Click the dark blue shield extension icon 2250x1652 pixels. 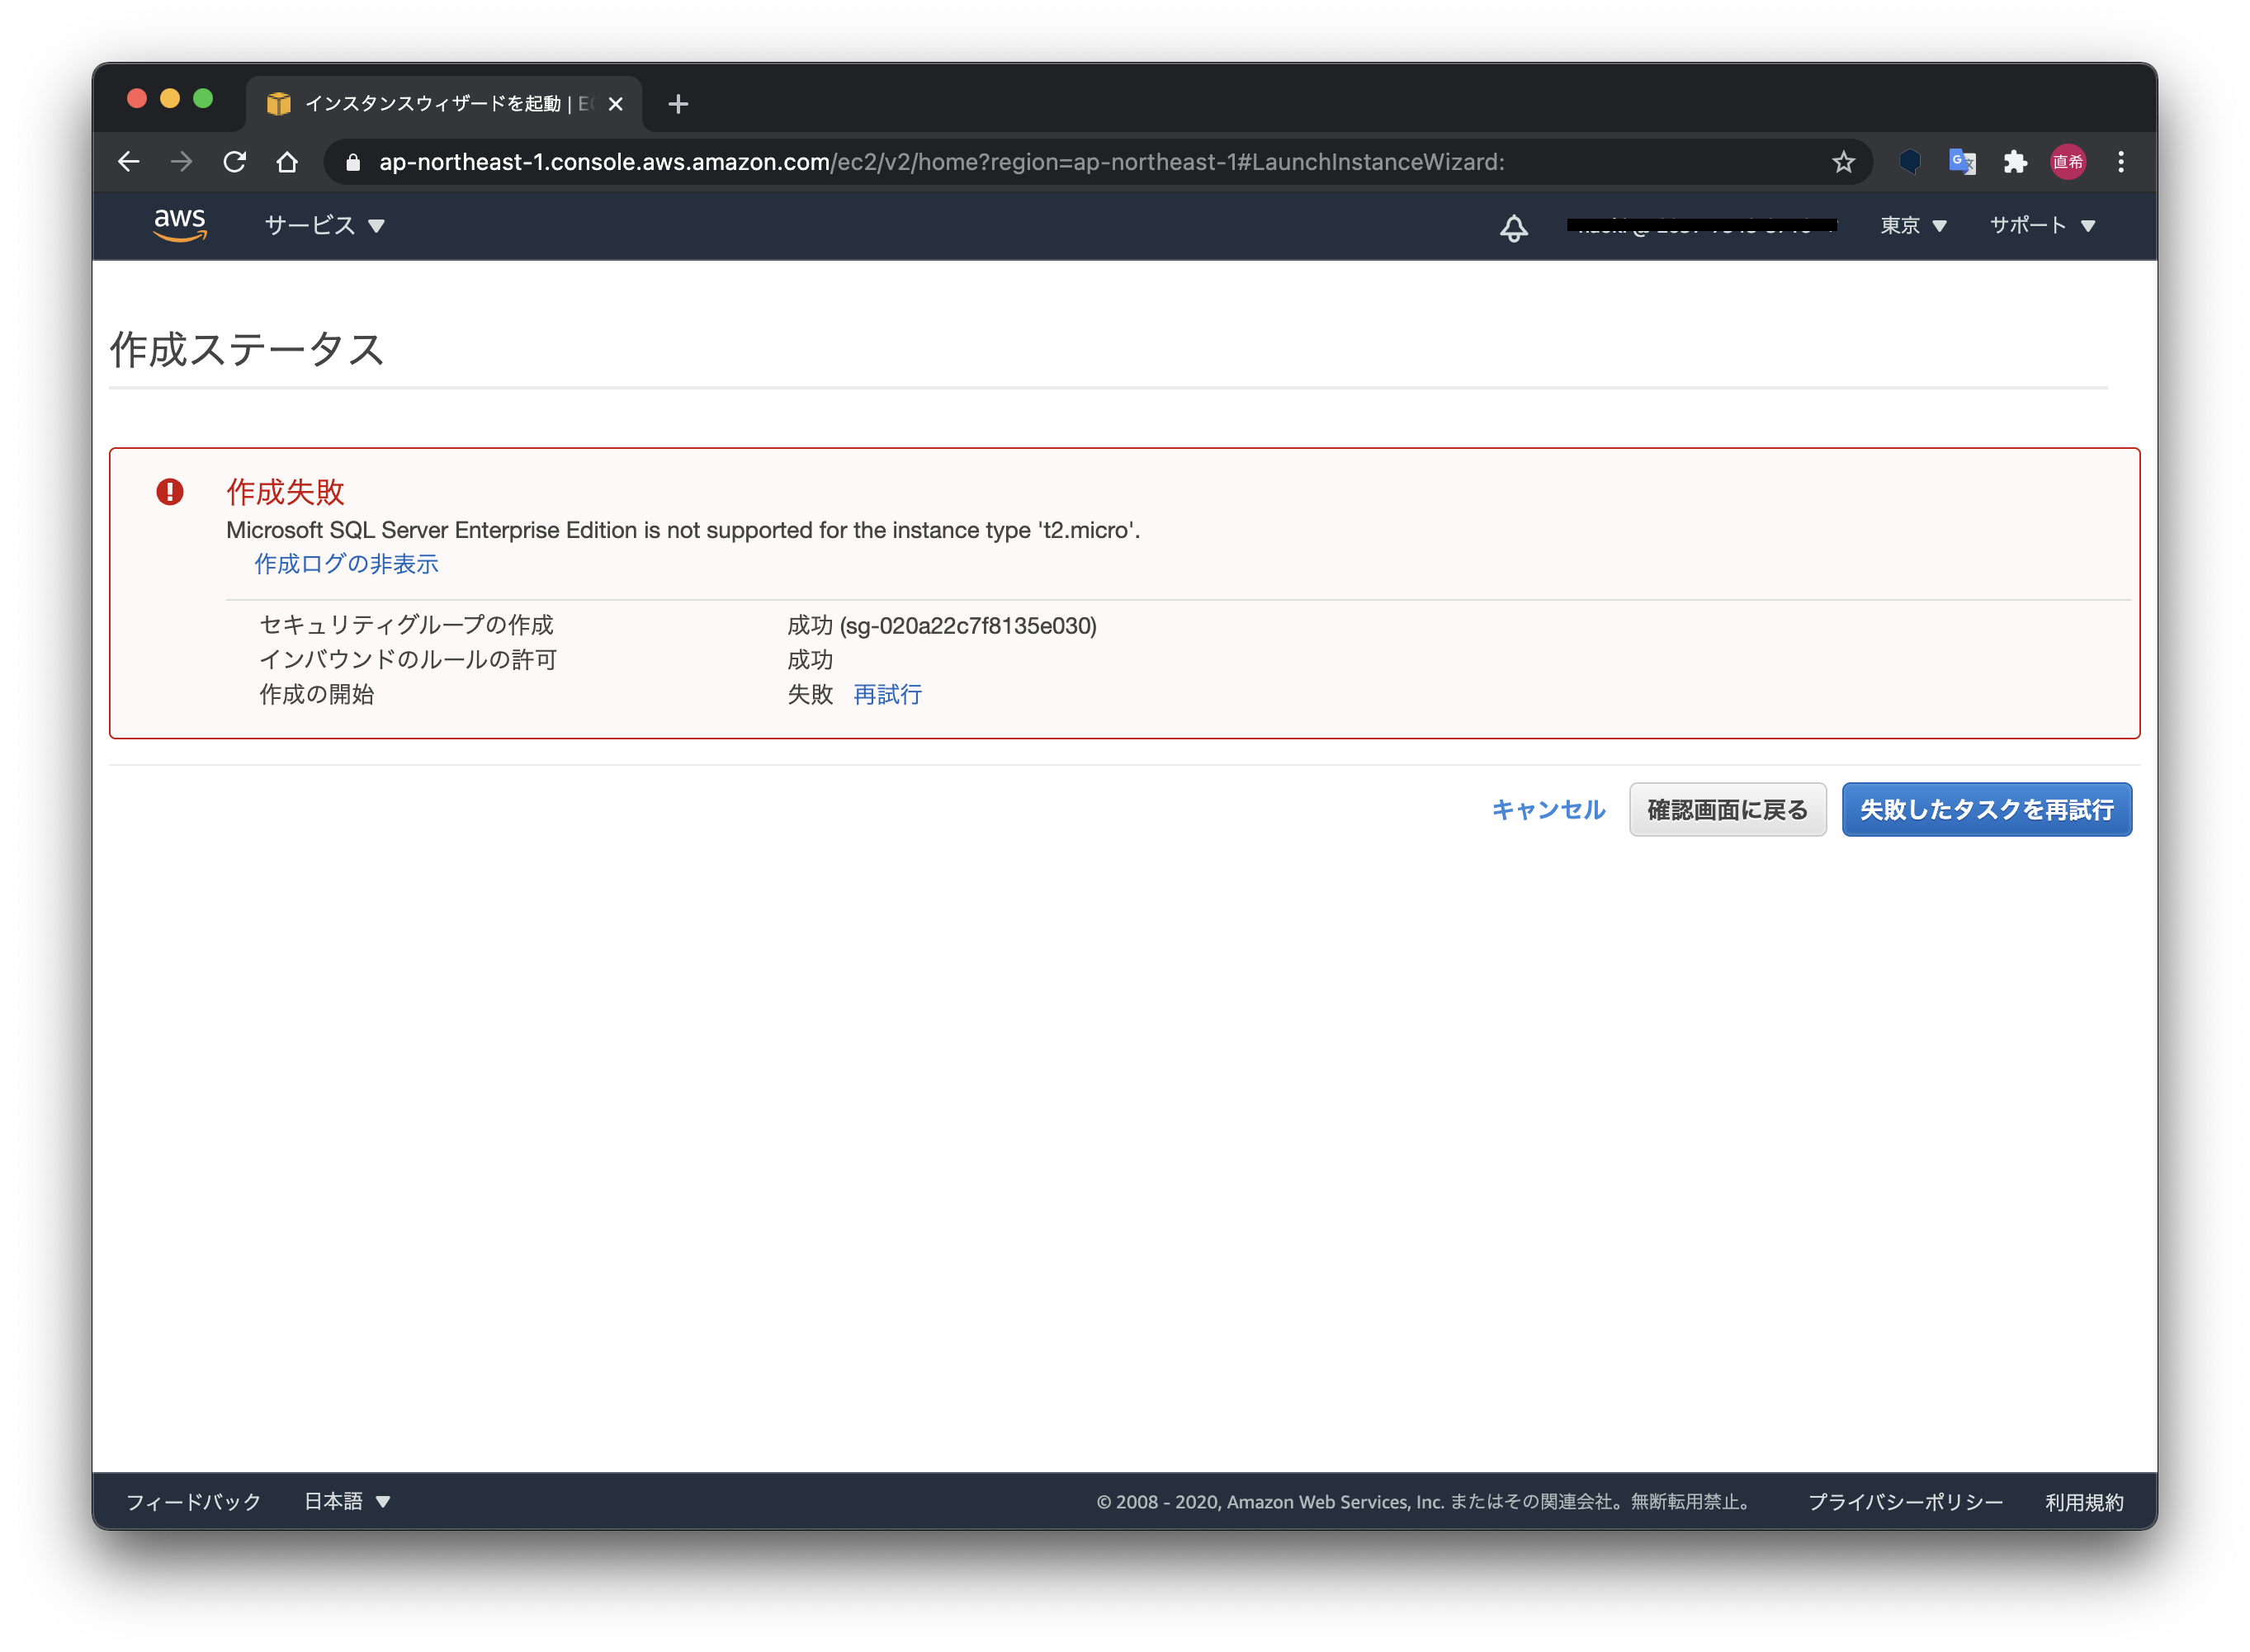pyautogui.click(x=1909, y=162)
